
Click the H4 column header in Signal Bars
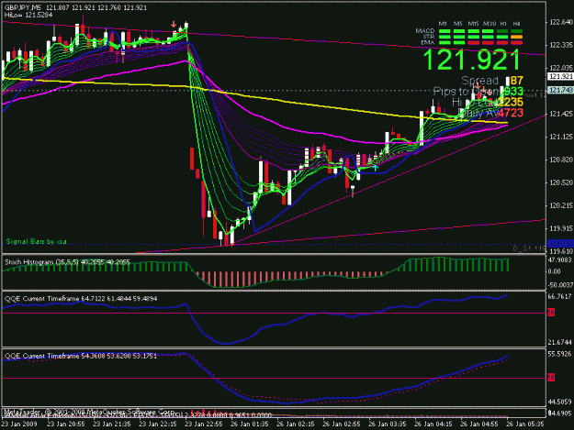click(x=516, y=24)
